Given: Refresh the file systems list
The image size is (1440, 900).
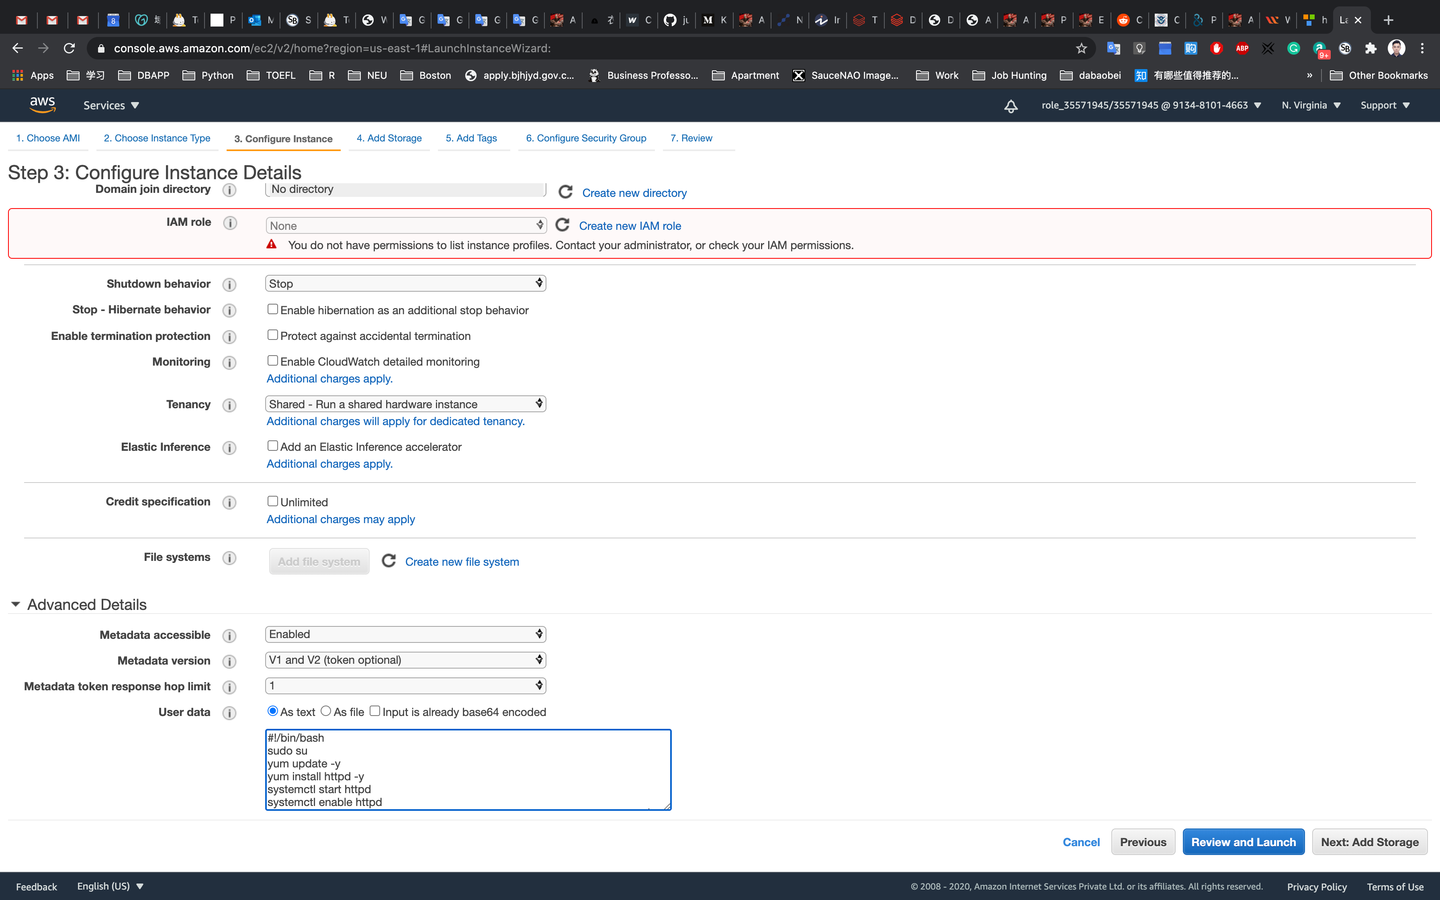Looking at the screenshot, I should click(x=389, y=561).
